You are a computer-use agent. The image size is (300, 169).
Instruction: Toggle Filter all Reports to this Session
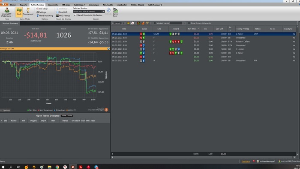click(88, 15)
